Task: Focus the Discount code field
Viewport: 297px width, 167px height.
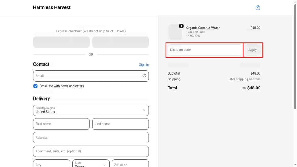Action: point(205,50)
